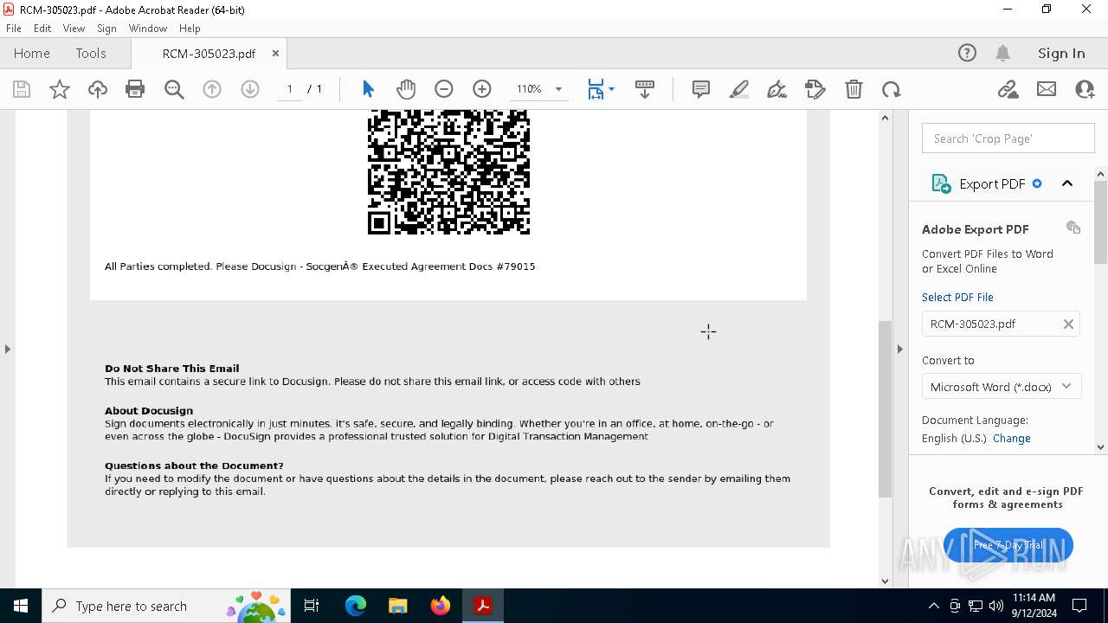Open the Sign menu
Viewport: 1108px width, 623px height.
[106, 29]
